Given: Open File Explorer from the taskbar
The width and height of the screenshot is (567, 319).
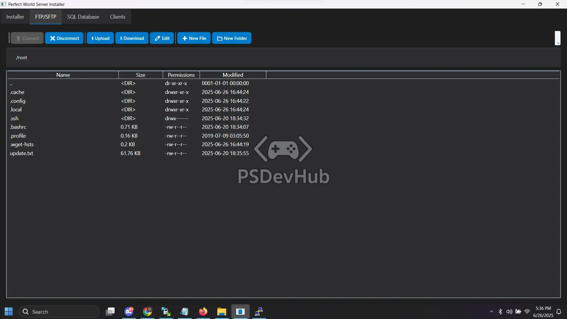Looking at the screenshot, I should pyautogui.click(x=222, y=312).
